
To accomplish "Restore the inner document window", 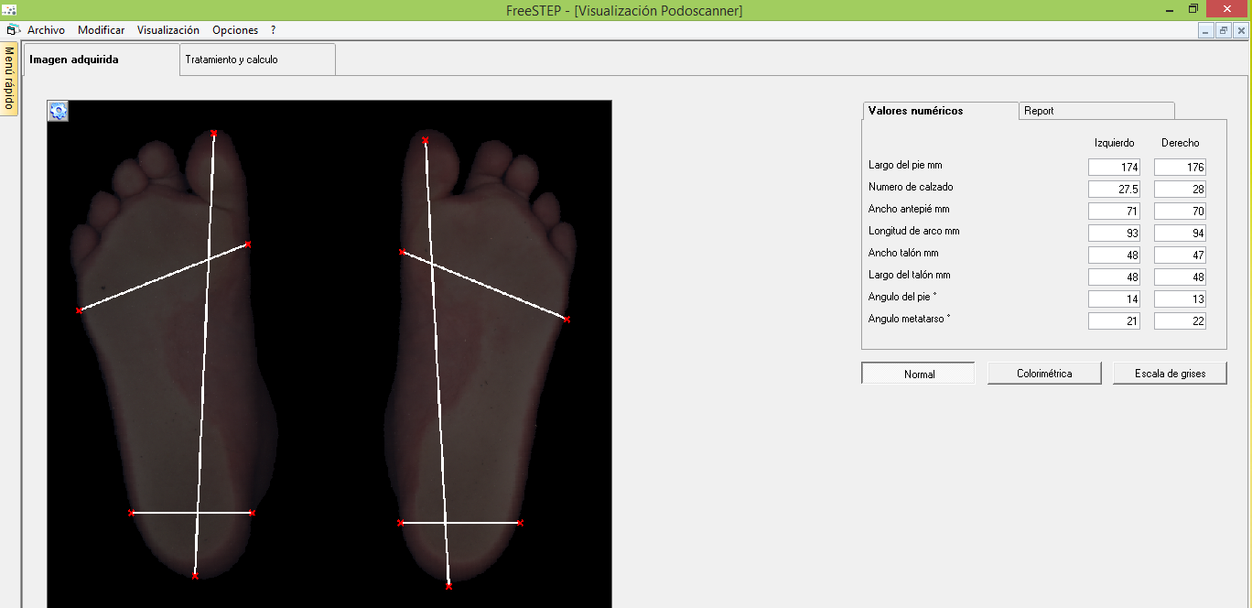I will pos(1224,30).
